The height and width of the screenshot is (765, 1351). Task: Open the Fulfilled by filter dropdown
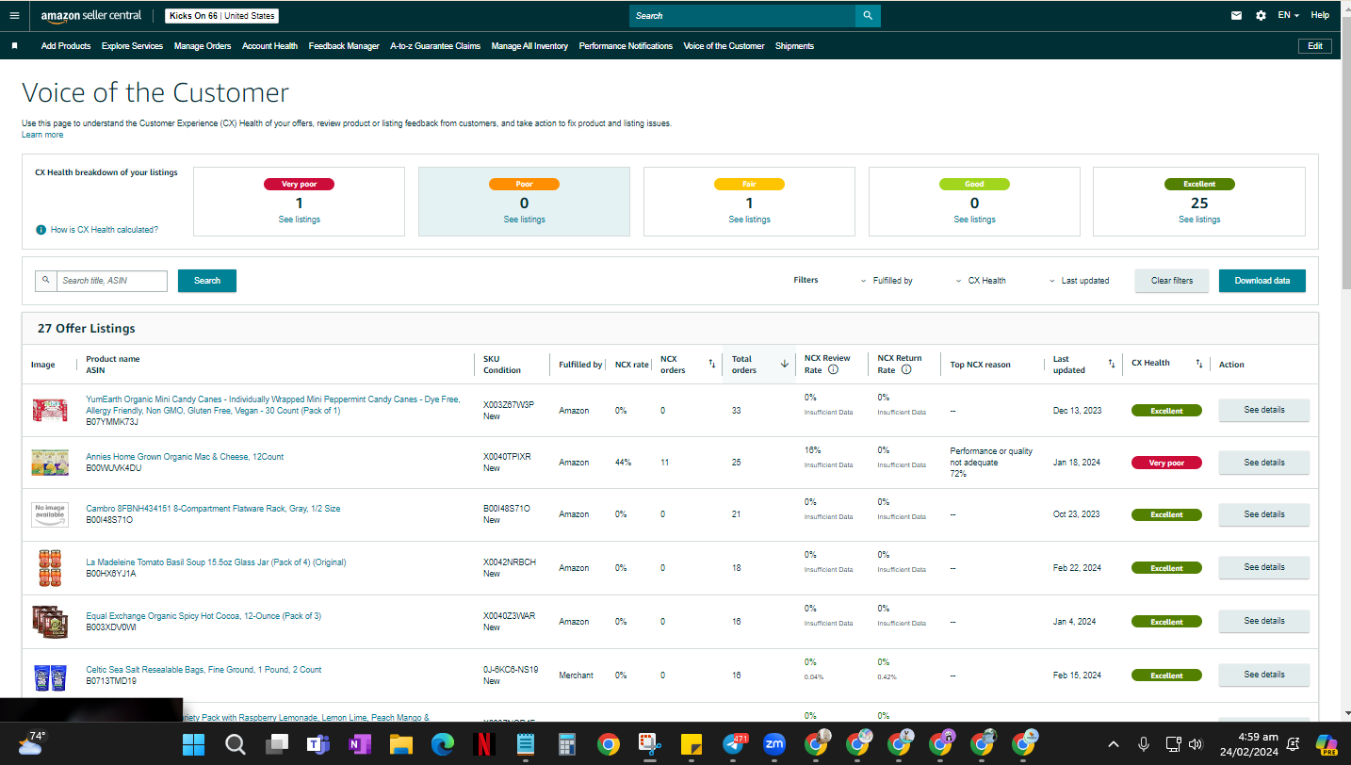pyautogui.click(x=887, y=281)
